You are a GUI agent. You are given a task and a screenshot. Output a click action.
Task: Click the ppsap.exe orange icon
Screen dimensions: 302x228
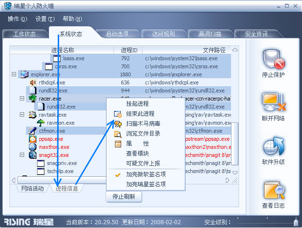coord(33,139)
